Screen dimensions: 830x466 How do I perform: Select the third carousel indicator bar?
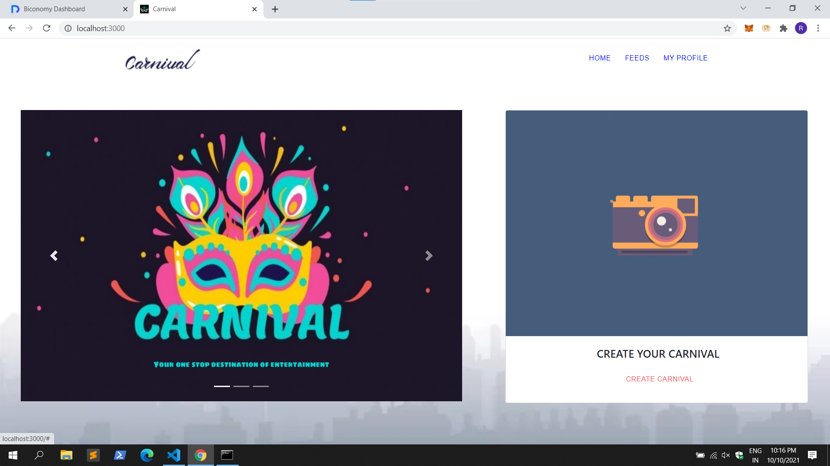pyautogui.click(x=261, y=386)
